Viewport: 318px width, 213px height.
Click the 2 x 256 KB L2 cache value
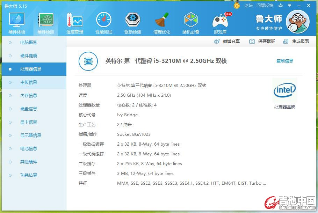point(149,164)
